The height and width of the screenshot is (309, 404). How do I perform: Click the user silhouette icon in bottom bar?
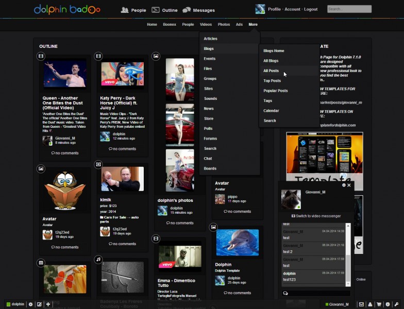[370, 304]
